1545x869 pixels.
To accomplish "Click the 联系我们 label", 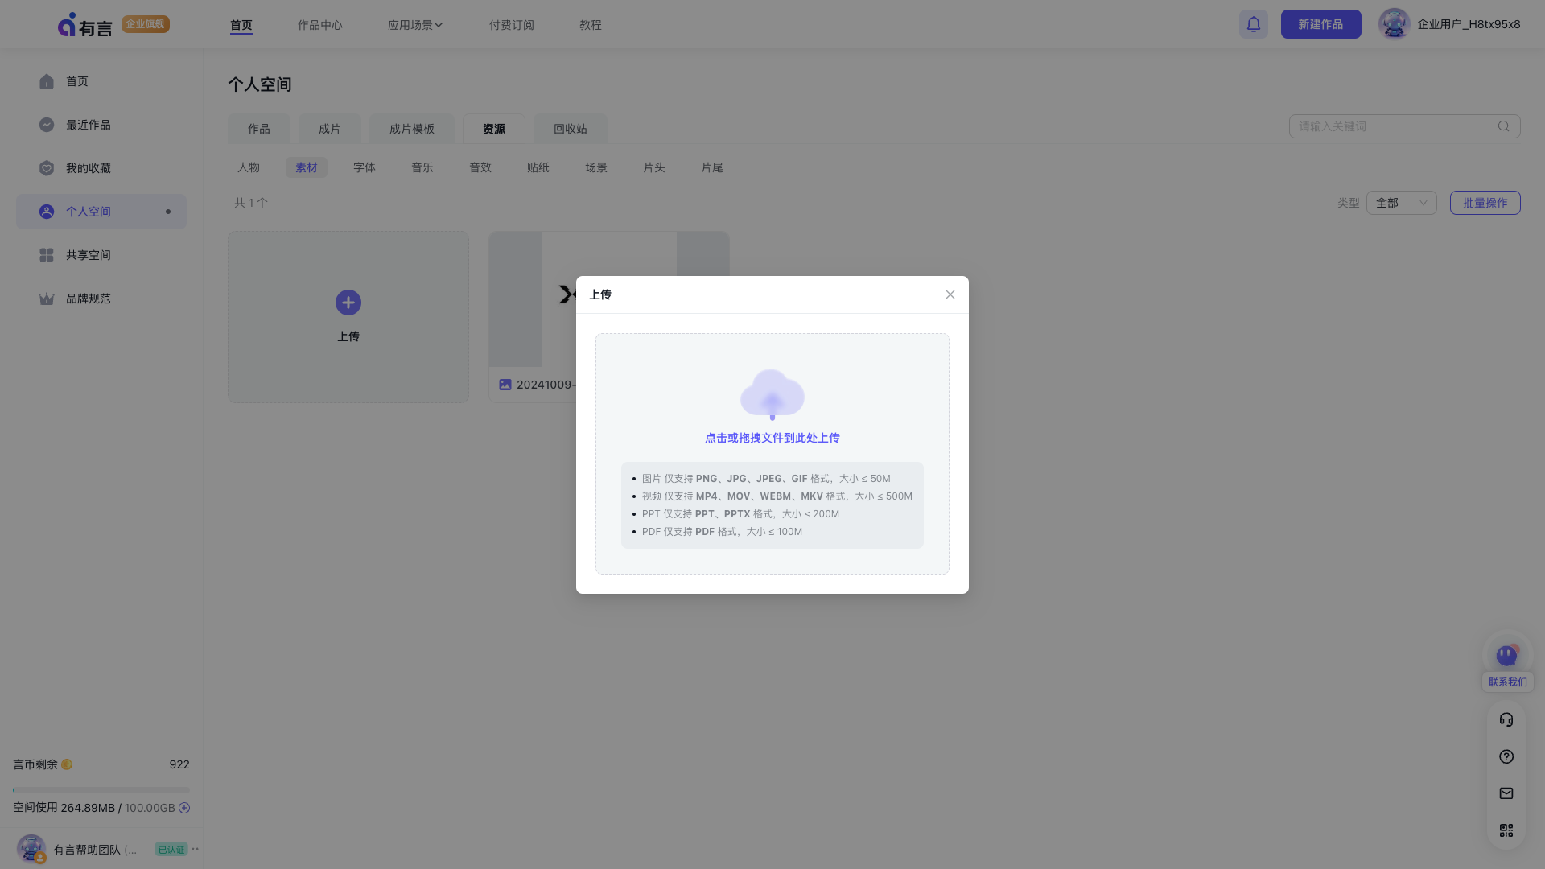I will click(x=1508, y=682).
